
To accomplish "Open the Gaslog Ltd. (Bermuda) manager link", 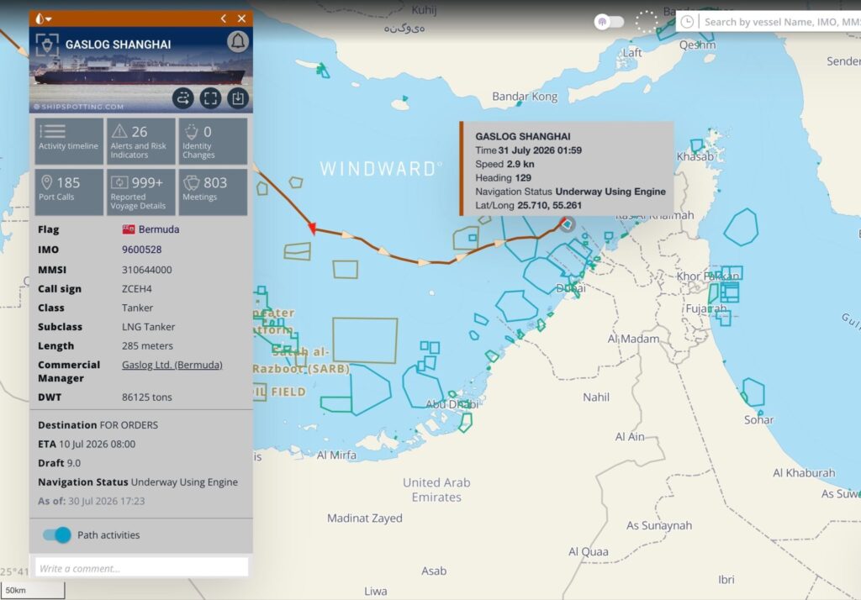I will coord(172,365).
